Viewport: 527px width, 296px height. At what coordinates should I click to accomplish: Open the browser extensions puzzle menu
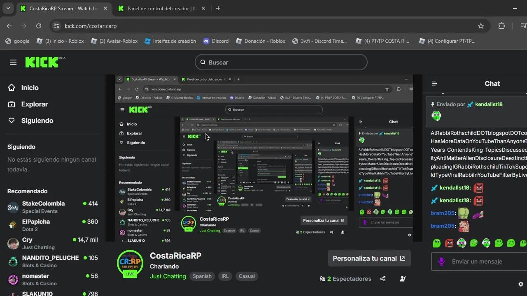click(501, 26)
